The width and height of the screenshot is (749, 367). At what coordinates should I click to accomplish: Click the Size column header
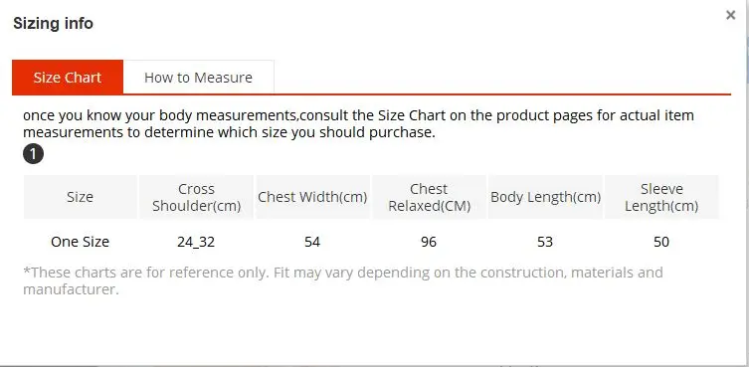pos(80,197)
